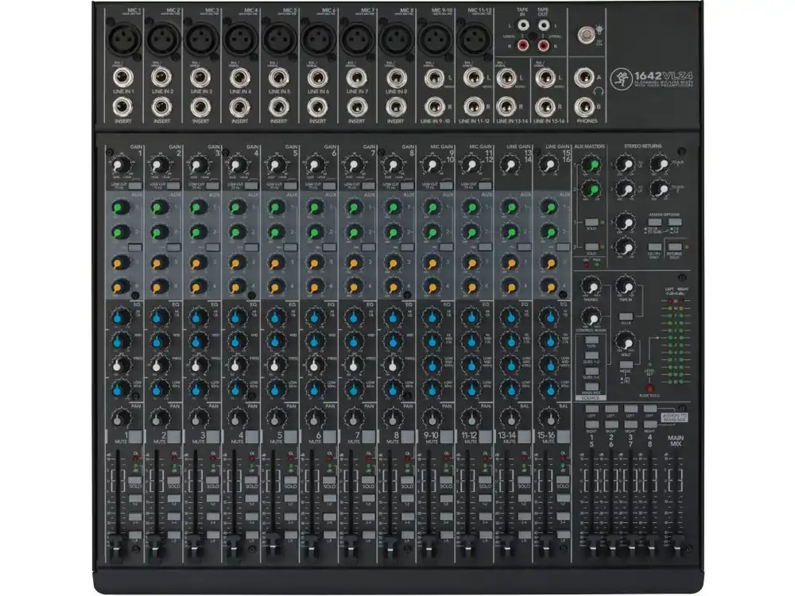Click the channel 8 Insert jack

click(x=390, y=105)
